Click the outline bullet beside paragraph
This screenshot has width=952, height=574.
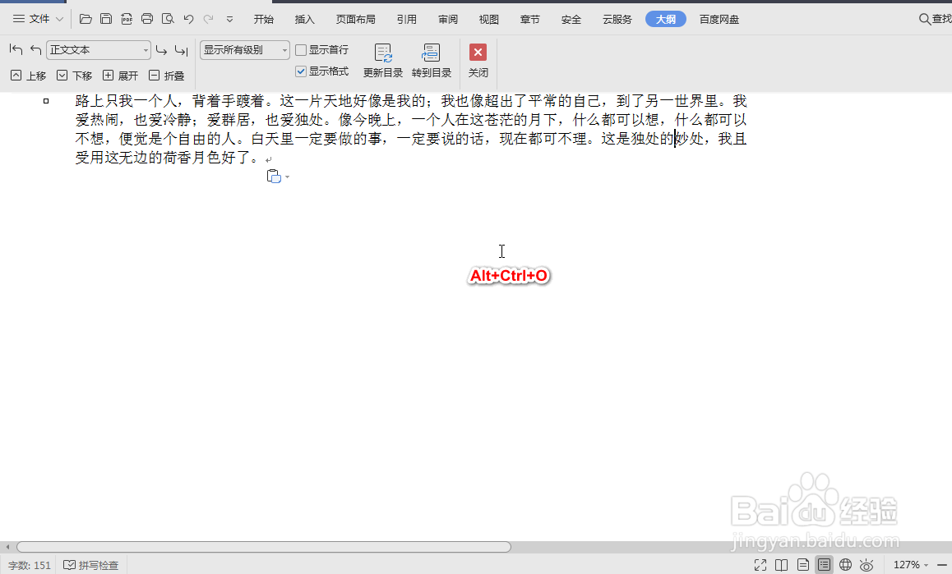(x=46, y=101)
